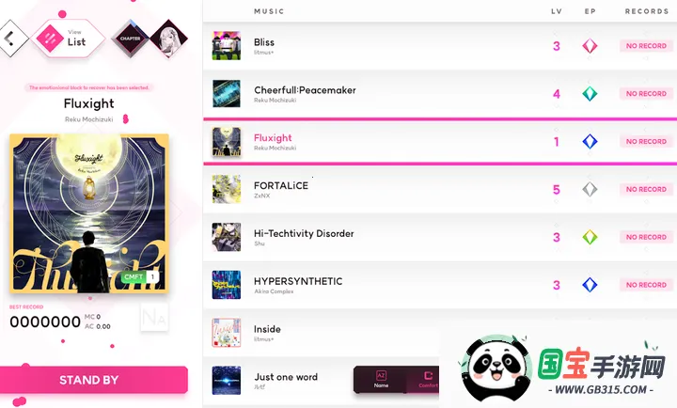677x408 pixels.
Task: Tap the teal diamond EP for Cheerfull:Peacemaker
Action: (590, 94)
